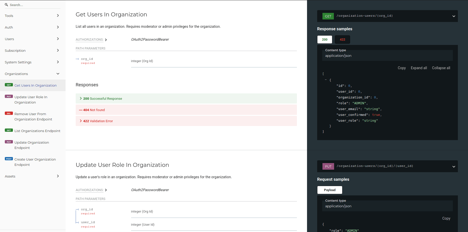
Task: Focus the Search input field
Action: click(34, 5)
